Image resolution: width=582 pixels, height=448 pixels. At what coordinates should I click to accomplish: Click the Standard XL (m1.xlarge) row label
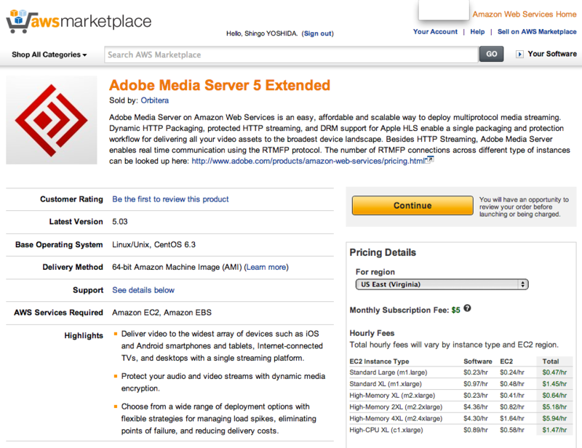point(386,384)
